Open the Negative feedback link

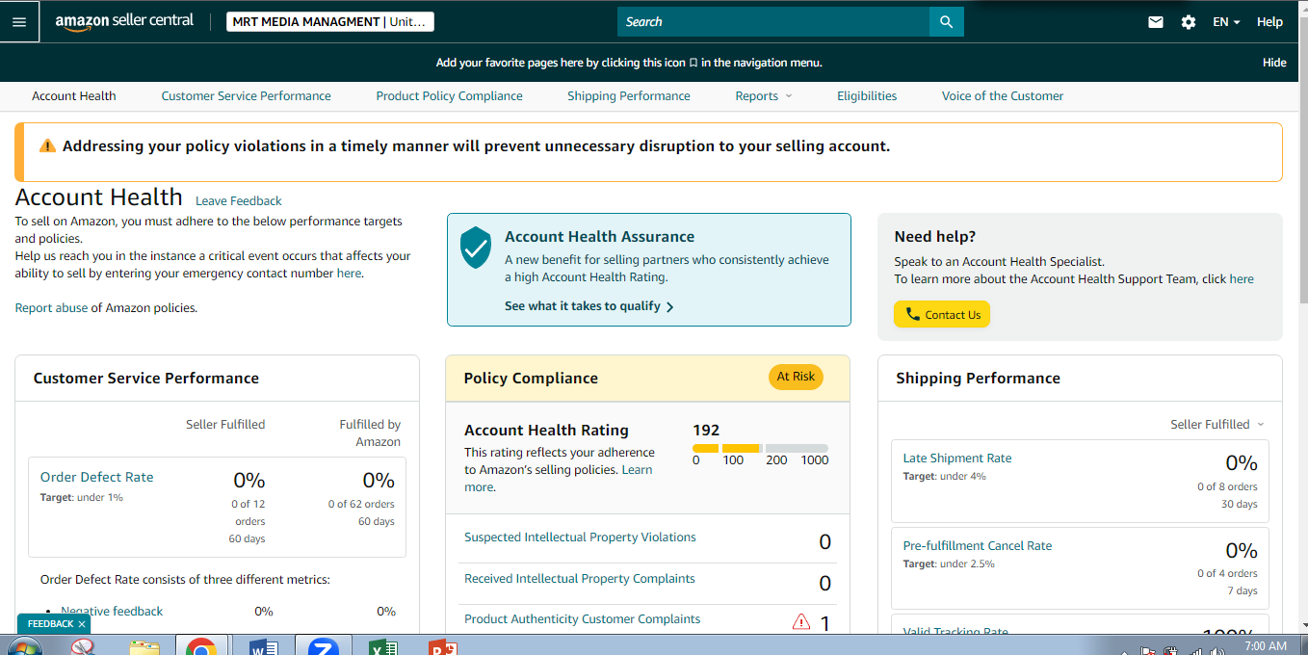112,611
